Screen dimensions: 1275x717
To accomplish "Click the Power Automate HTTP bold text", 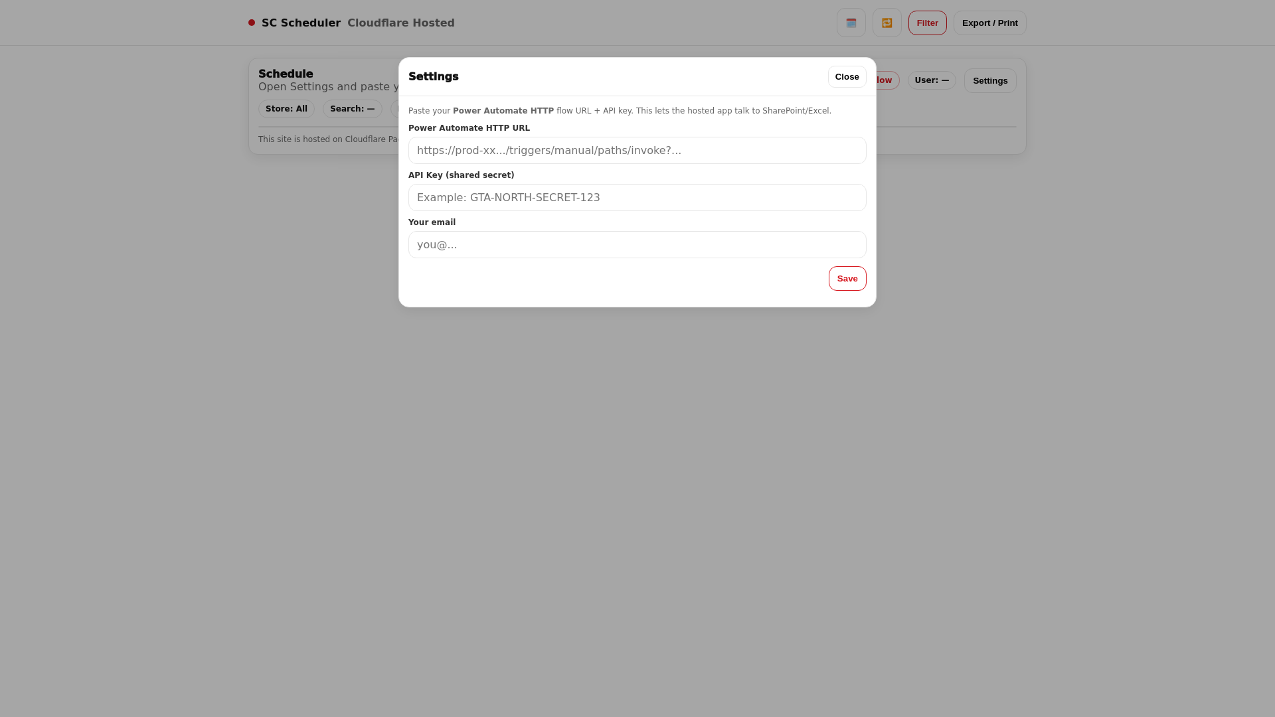I will [503, 111].
